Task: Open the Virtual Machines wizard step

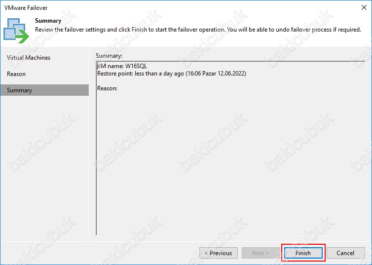Action: point(44,58)
